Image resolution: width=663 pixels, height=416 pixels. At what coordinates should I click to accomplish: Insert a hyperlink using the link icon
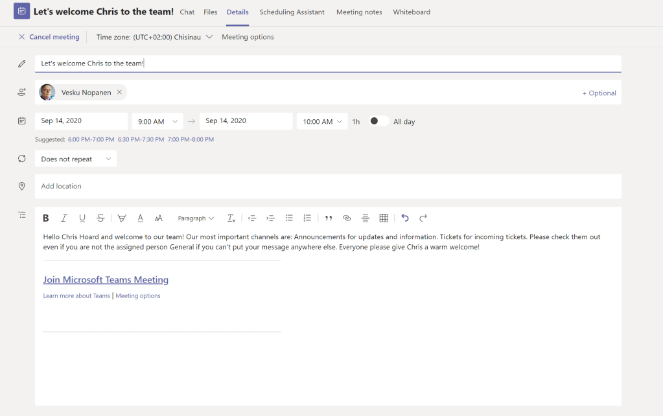click(x=347, y=218)
